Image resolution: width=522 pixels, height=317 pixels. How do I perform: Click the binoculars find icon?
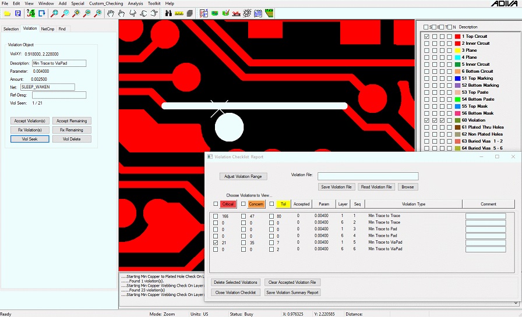(x=168, y=13)
